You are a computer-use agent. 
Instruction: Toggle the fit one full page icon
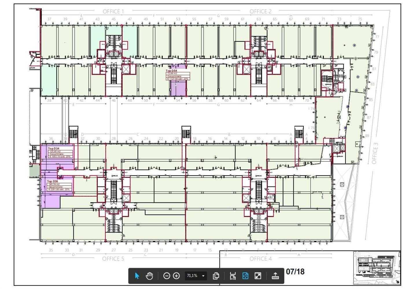[x=245, y=276]
